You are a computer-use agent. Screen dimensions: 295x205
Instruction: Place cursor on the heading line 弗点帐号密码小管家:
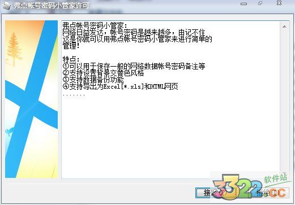tap(95, 25)
